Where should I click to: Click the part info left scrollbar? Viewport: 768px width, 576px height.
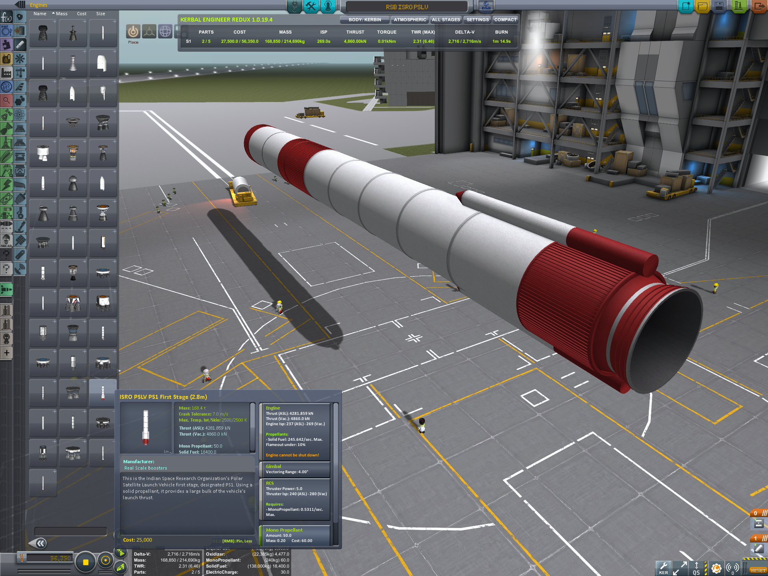[252, 428]
